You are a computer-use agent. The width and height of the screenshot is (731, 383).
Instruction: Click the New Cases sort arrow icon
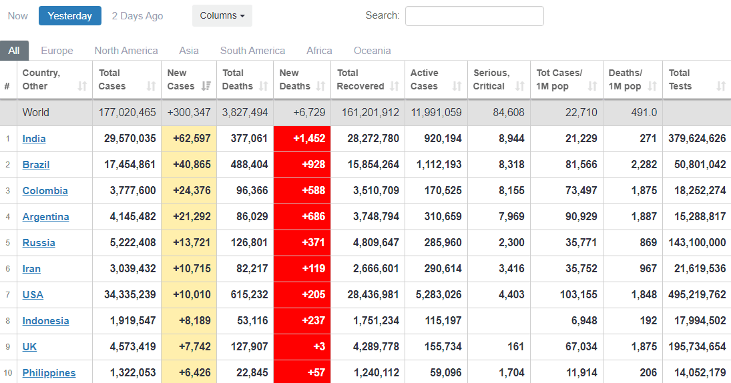tap(206, 86)
